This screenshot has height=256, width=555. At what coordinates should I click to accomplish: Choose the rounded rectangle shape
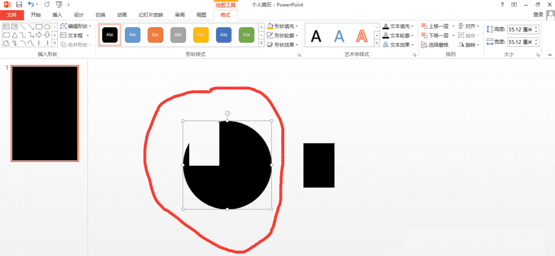point(6,35)
